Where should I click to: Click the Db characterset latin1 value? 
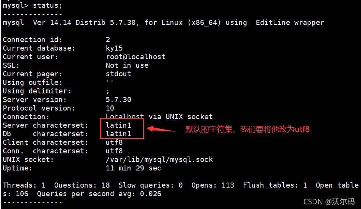click(x=119, y=134)
